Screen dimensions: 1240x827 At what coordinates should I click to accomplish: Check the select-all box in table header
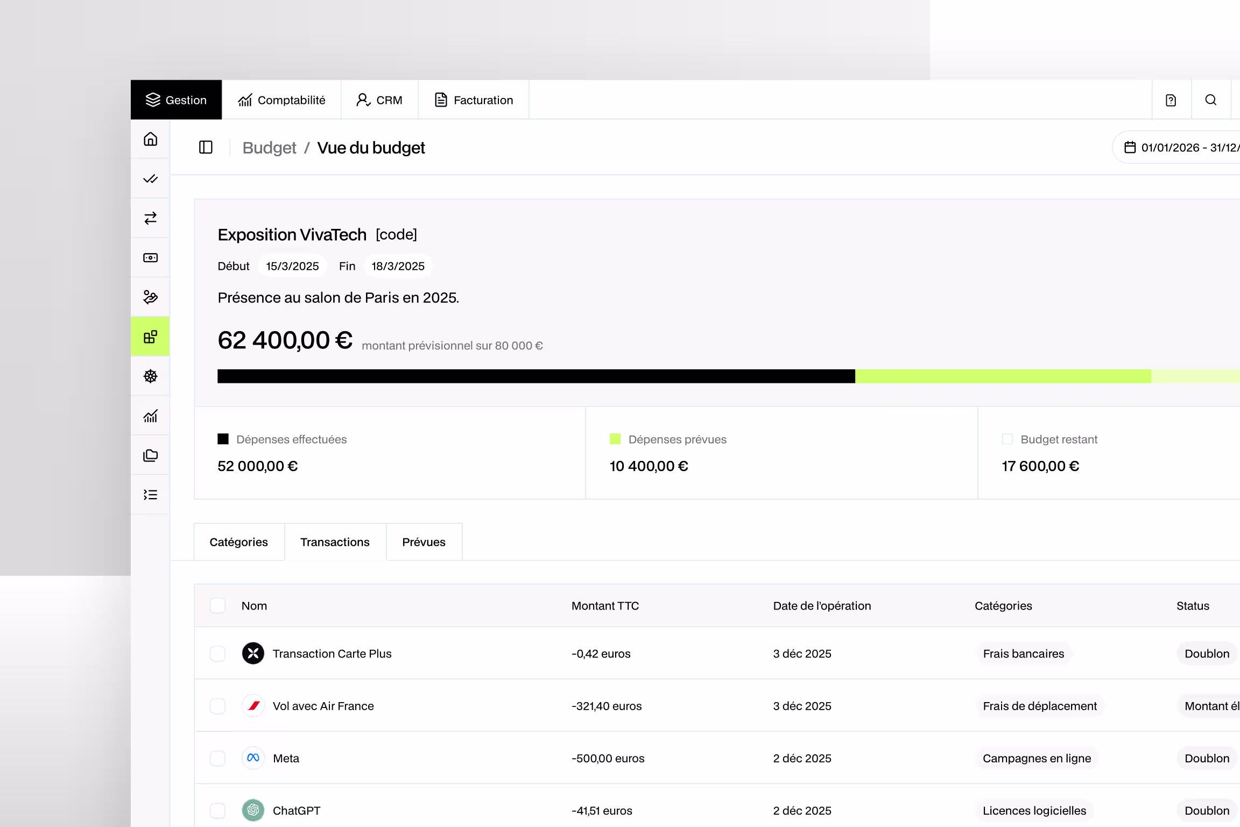[217, 606]
